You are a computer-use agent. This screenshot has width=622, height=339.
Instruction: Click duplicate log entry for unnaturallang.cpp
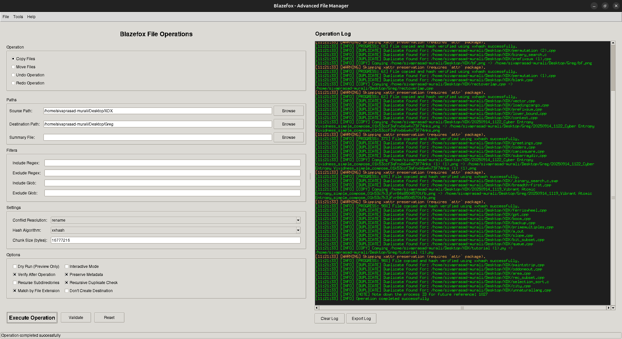[x=433, y=290]
